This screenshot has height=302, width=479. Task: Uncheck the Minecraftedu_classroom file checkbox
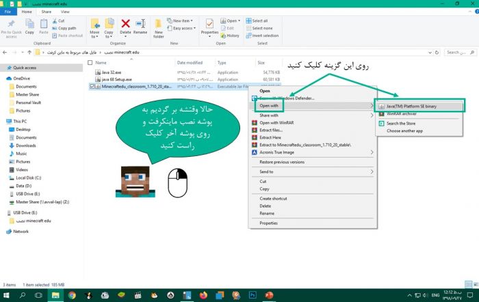click(93, 87)
